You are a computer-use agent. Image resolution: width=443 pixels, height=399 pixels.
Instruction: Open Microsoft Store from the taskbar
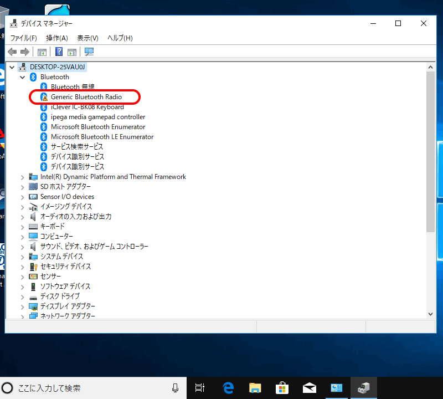pos(282,388)
